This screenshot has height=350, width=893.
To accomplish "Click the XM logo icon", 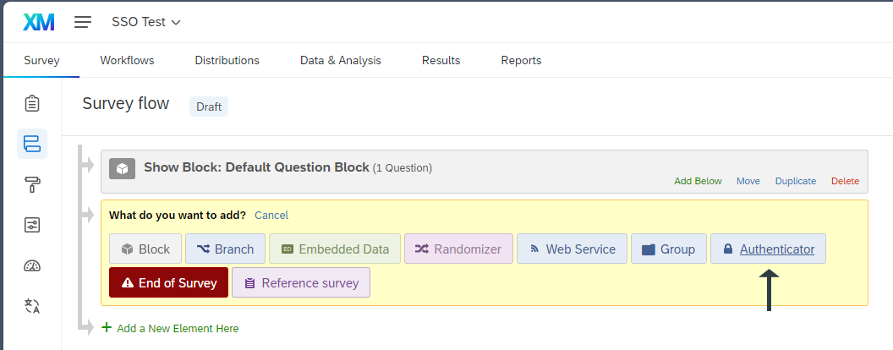I will click(x=39, y=23).
